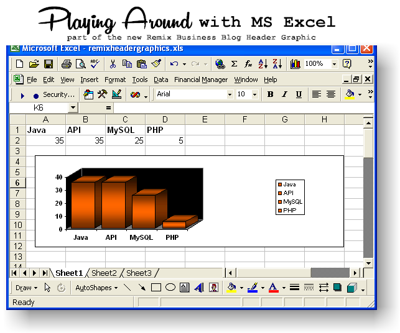
Task: Print the sheet using the printer icon
Action: click(x=67, y=64)
